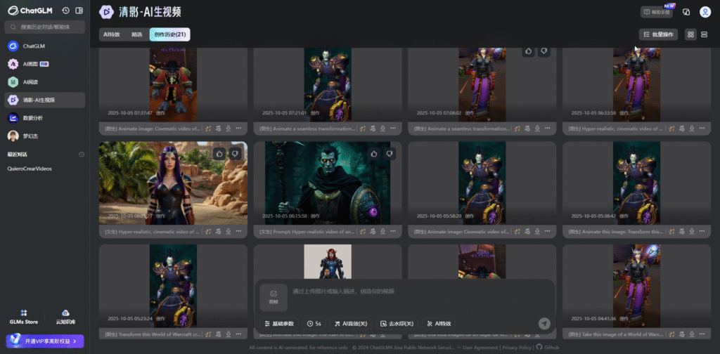Toggle AI音效 sound effects option
This screenshot has width=720, height=354.
point(350,324)
